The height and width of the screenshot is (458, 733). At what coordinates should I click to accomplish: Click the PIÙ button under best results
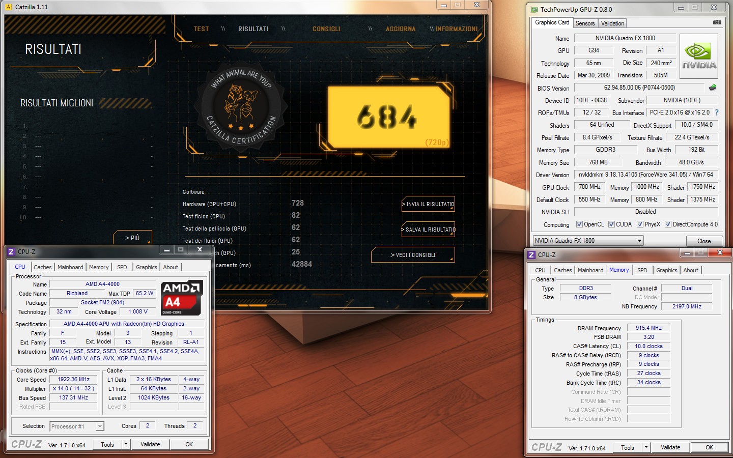pos(132,238)
